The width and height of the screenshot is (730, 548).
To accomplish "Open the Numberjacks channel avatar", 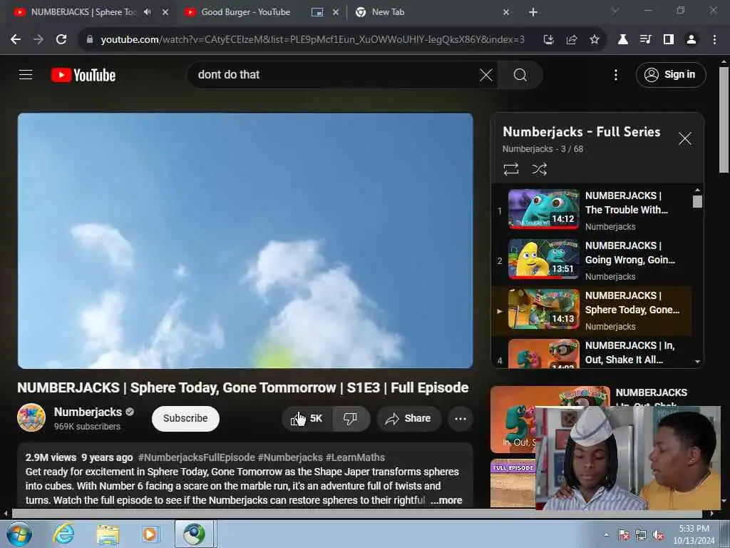I will 31,417.
